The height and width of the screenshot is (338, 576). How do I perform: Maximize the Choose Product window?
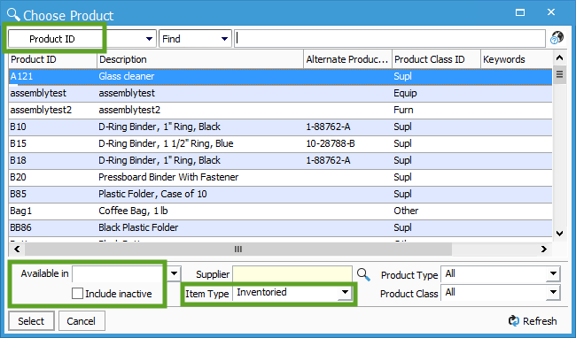coord(520,13)
